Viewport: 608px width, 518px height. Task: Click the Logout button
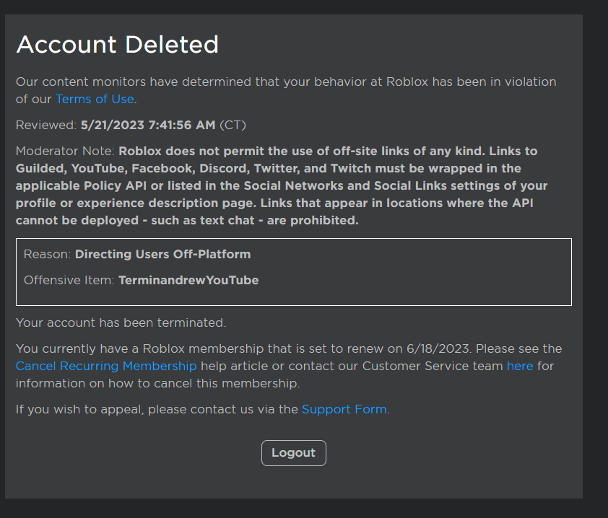pos(294,453)
